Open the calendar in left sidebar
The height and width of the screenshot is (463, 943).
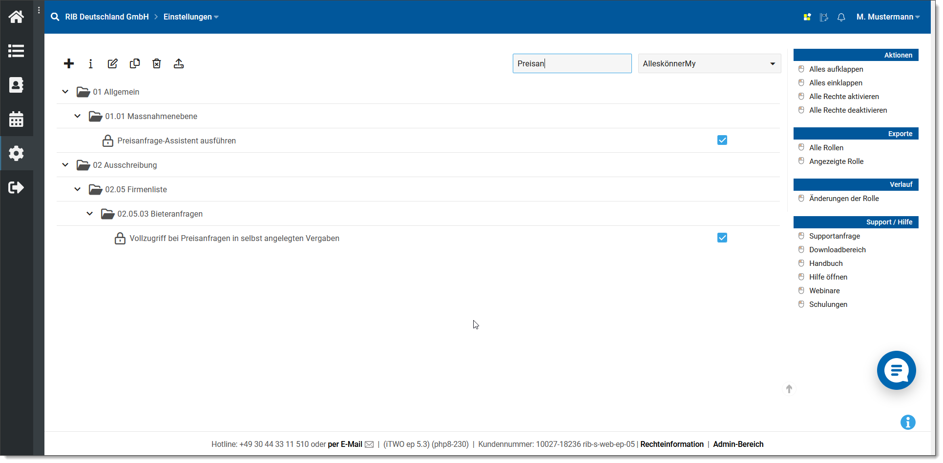point(16,119)
